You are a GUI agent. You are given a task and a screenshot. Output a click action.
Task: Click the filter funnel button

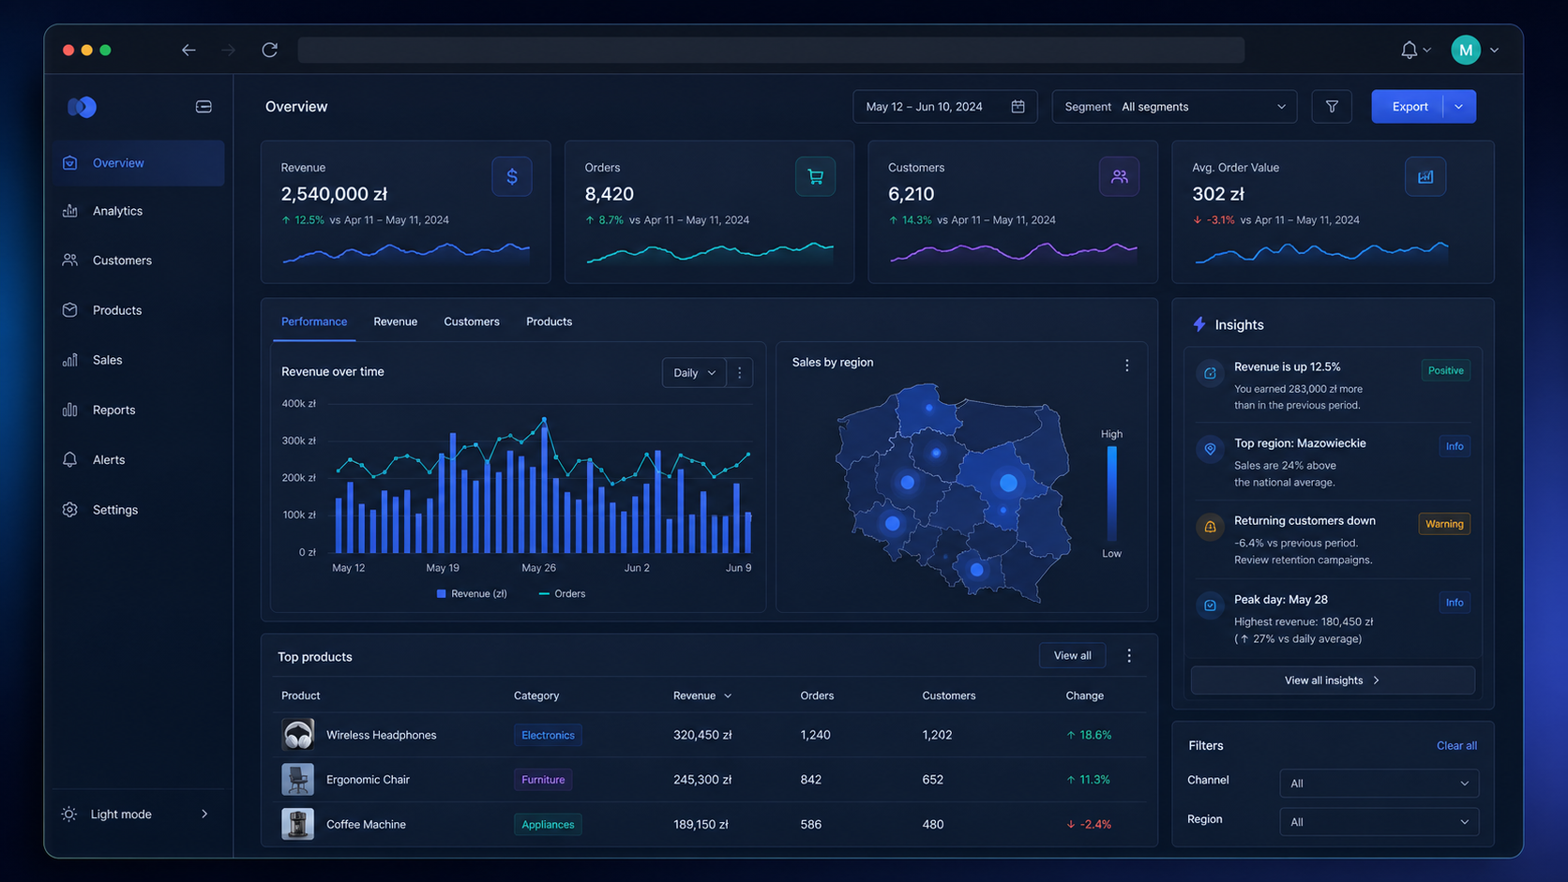tap(1332, 107)
